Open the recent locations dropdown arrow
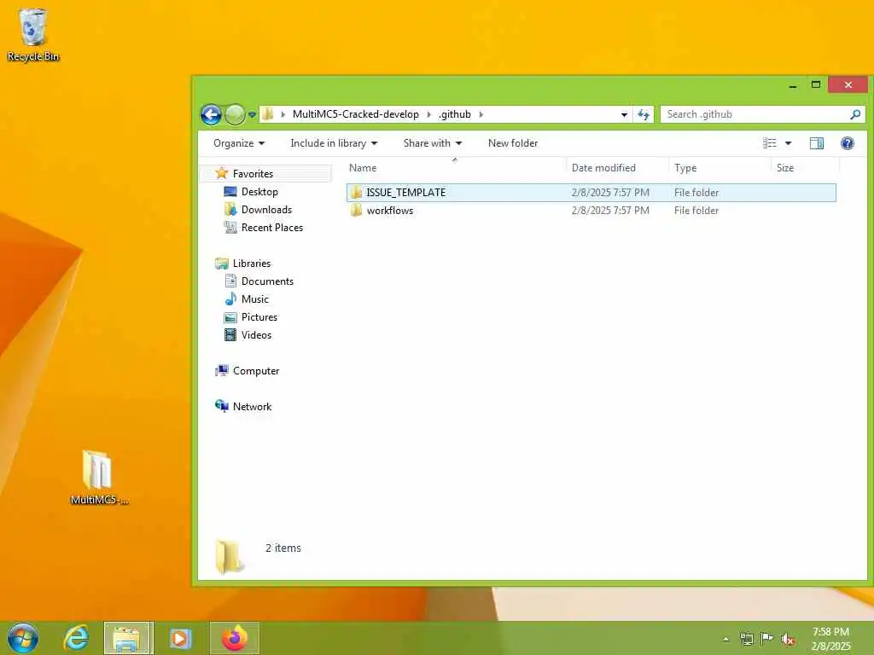The height and width of the screenshot is (655, 874). pyautogui.click(x=252, y=115)
